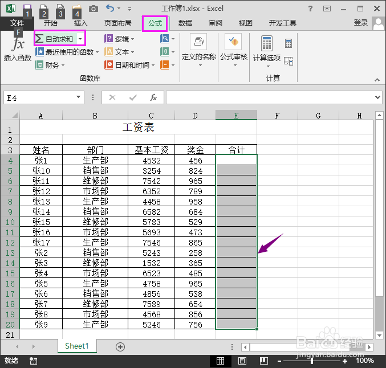Click the Calculate Sheet icon
386x368 pixels.
click(289, 61)
